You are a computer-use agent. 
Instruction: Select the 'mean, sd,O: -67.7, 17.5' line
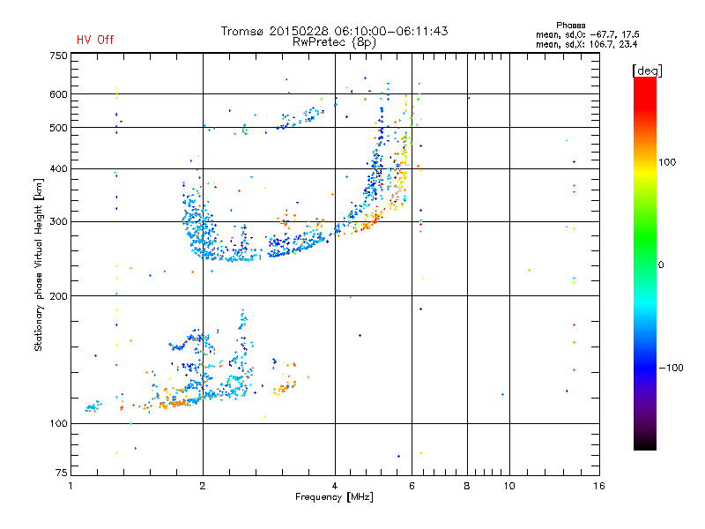point(587,34)
